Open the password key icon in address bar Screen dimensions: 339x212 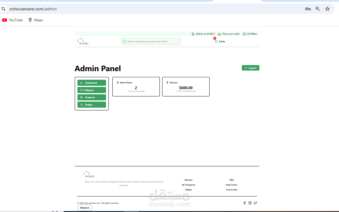pyautogui.click(x=308, y=9)
